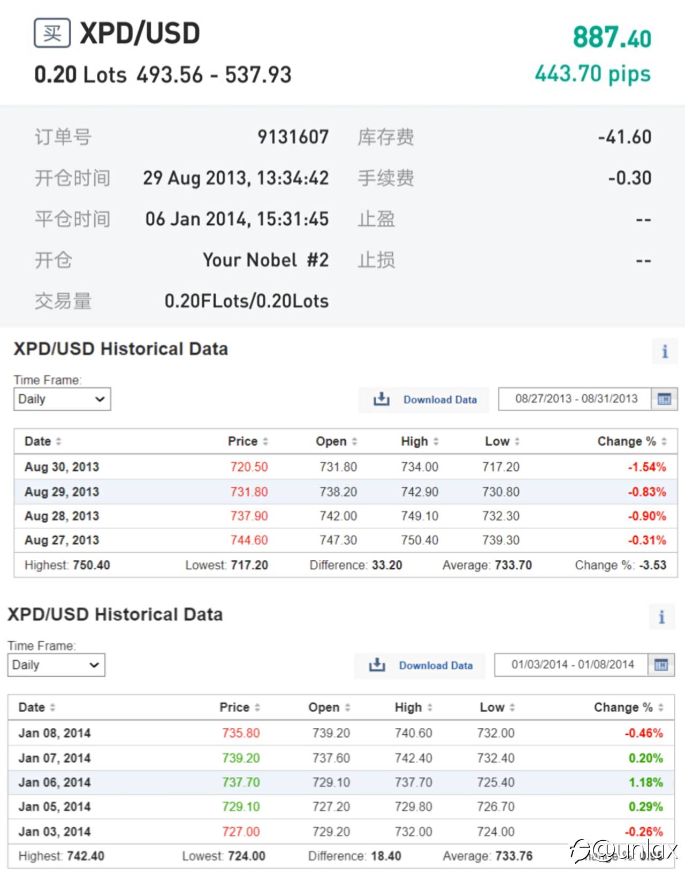
Task: Sort first table by Low arrows
Action: 517,441
